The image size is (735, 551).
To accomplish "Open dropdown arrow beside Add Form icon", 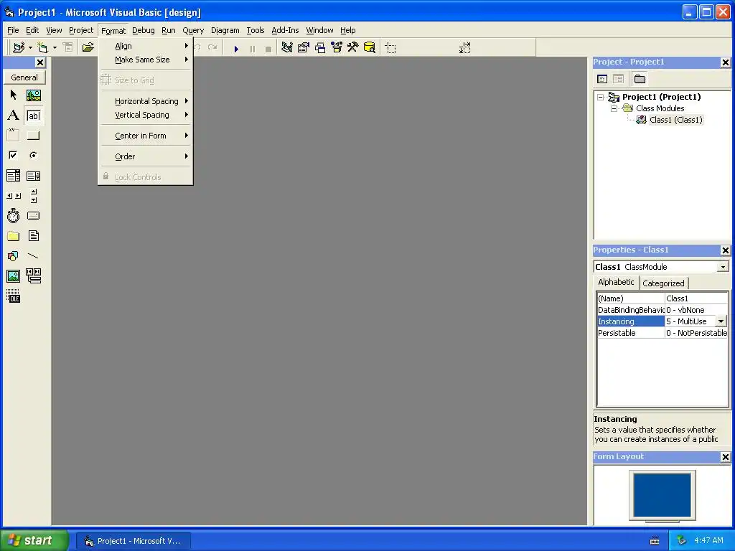I will pyautogui.click(x=55, y=48).
